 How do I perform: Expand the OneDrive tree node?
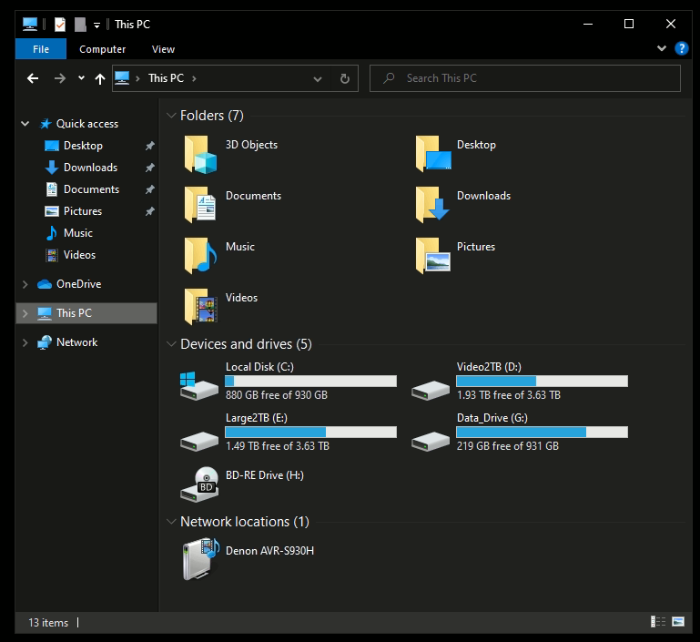pos(25,284)
